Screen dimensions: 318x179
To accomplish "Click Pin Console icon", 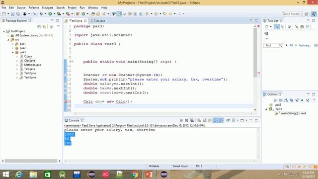I will pyautogui.click(x=228, y=120).
